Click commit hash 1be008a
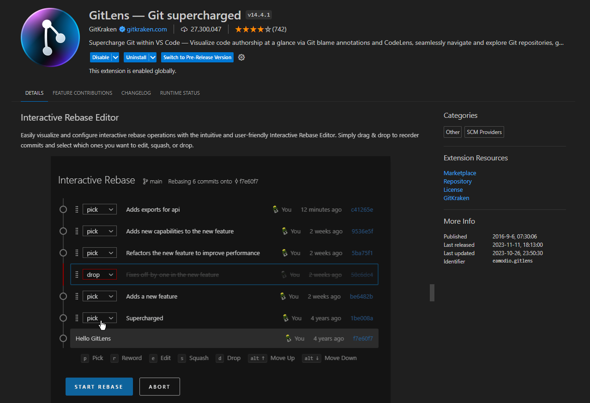 pos(362,318)
